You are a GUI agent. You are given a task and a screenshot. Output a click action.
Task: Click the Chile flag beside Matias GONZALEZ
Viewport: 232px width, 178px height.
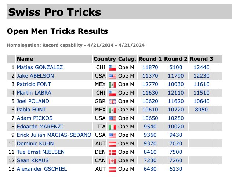pos(112,68)
